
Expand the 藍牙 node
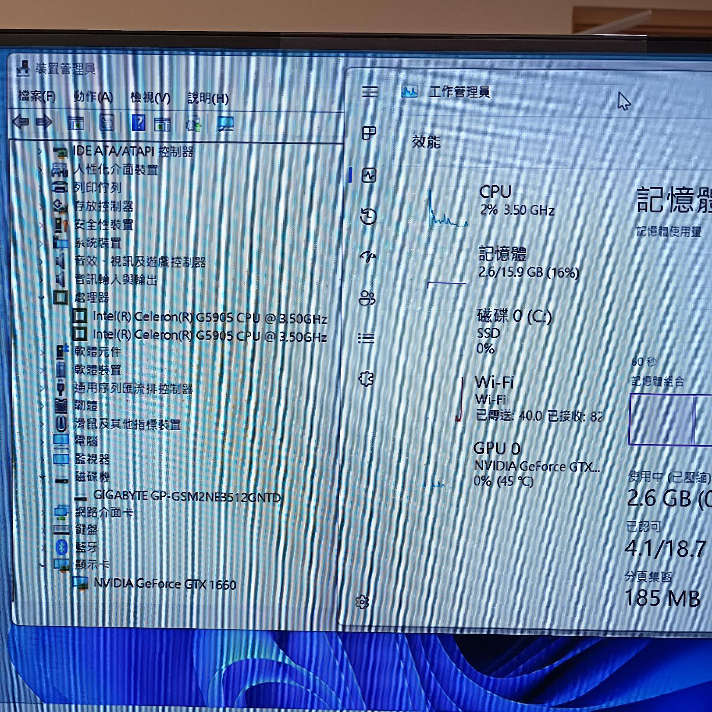tap(43, 547)
